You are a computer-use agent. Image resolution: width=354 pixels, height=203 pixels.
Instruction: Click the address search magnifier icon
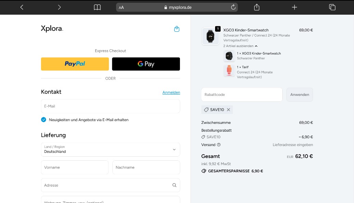tap(174, 185)
